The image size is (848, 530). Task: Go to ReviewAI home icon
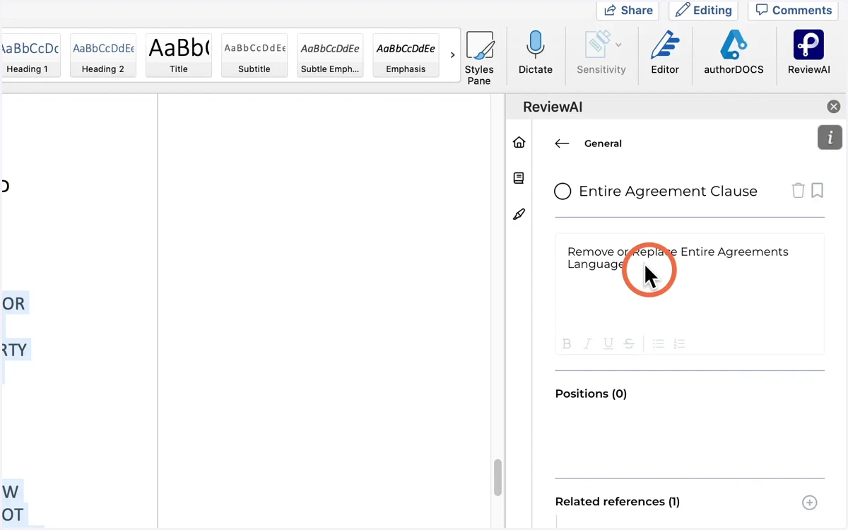[x=519, y=143]
